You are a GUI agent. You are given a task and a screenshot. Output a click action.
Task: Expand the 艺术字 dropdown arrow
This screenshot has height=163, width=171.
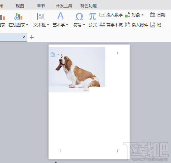tap(67, 25)
